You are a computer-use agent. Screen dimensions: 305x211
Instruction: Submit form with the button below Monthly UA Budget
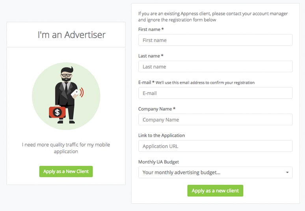[215, 191]
